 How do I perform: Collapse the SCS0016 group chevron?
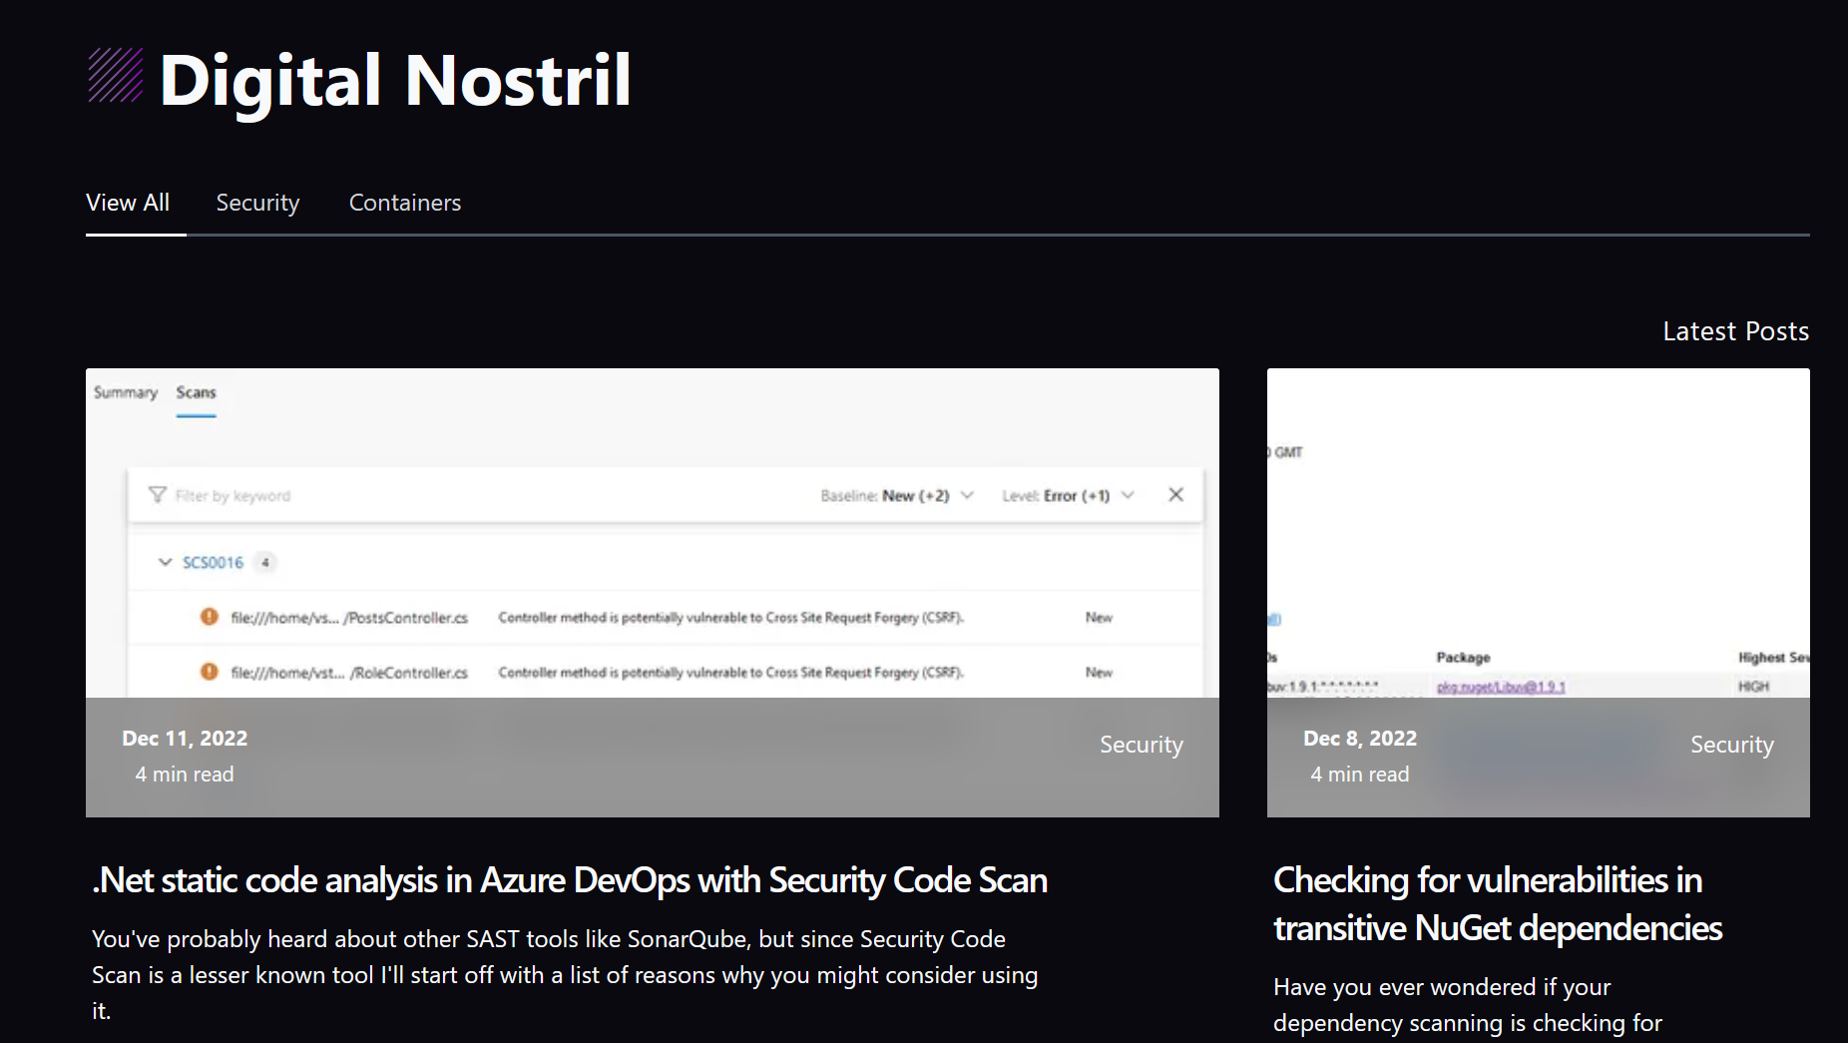point(165,562)
